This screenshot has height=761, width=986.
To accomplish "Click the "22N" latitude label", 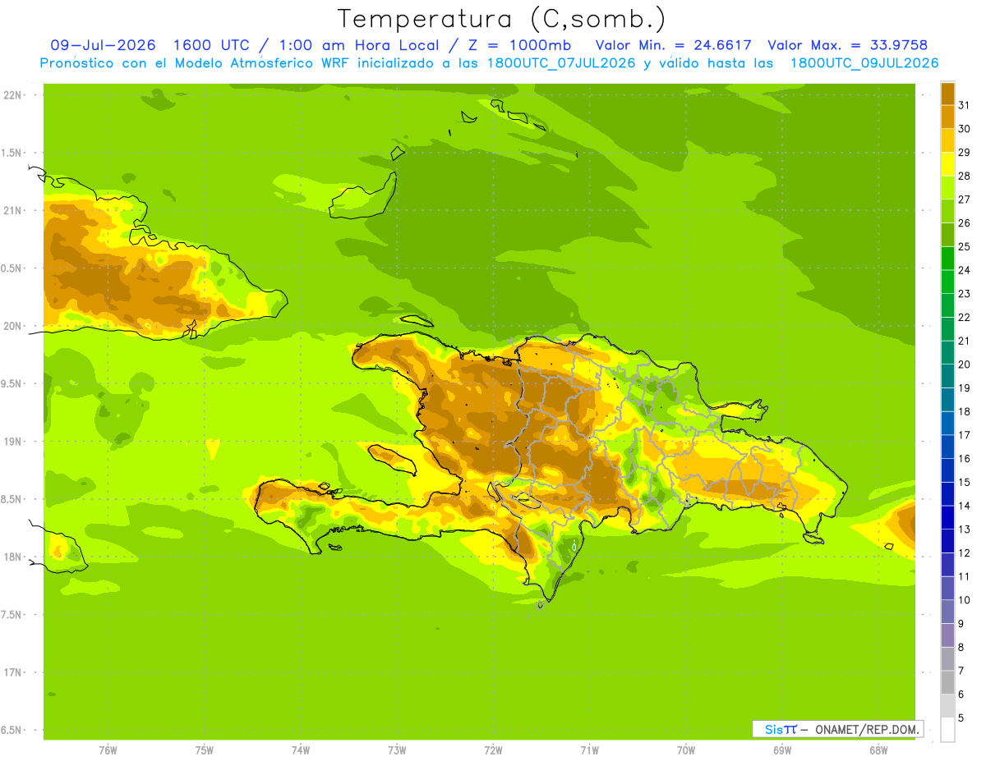I will coord(12,95).
